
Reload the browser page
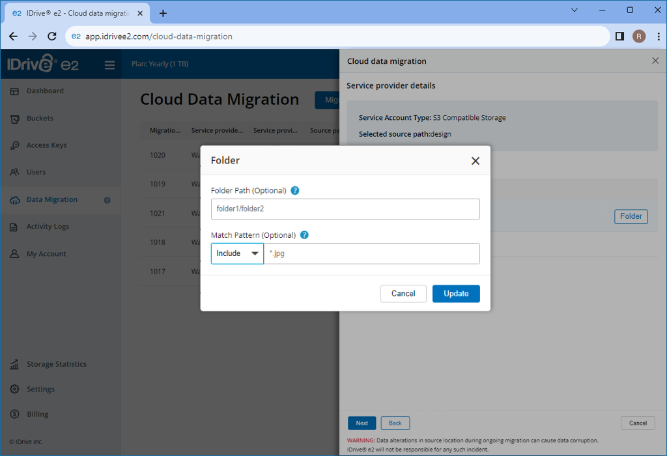tap(52, 36)
